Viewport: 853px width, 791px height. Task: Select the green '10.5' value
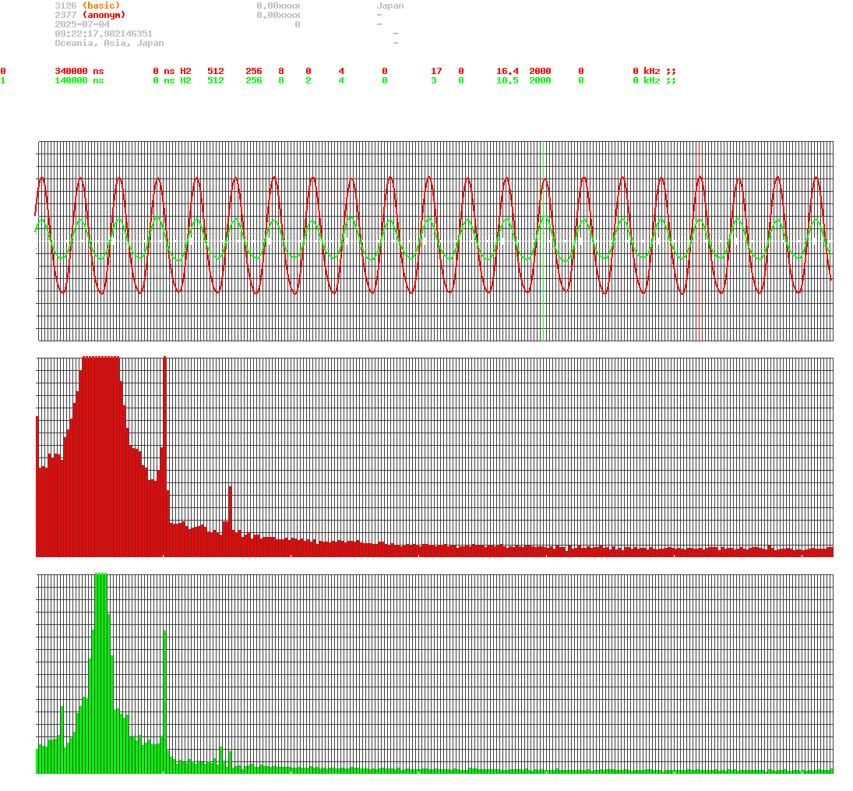click(507, 80)
